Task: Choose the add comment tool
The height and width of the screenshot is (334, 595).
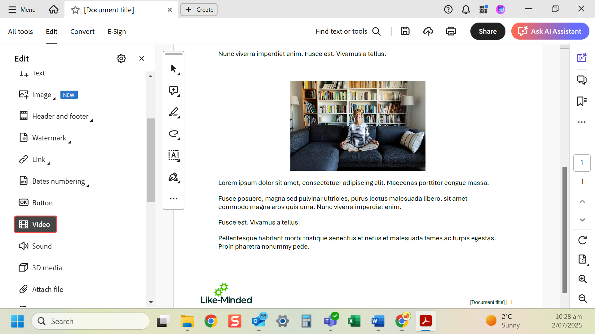Action: tap(174, 90)
